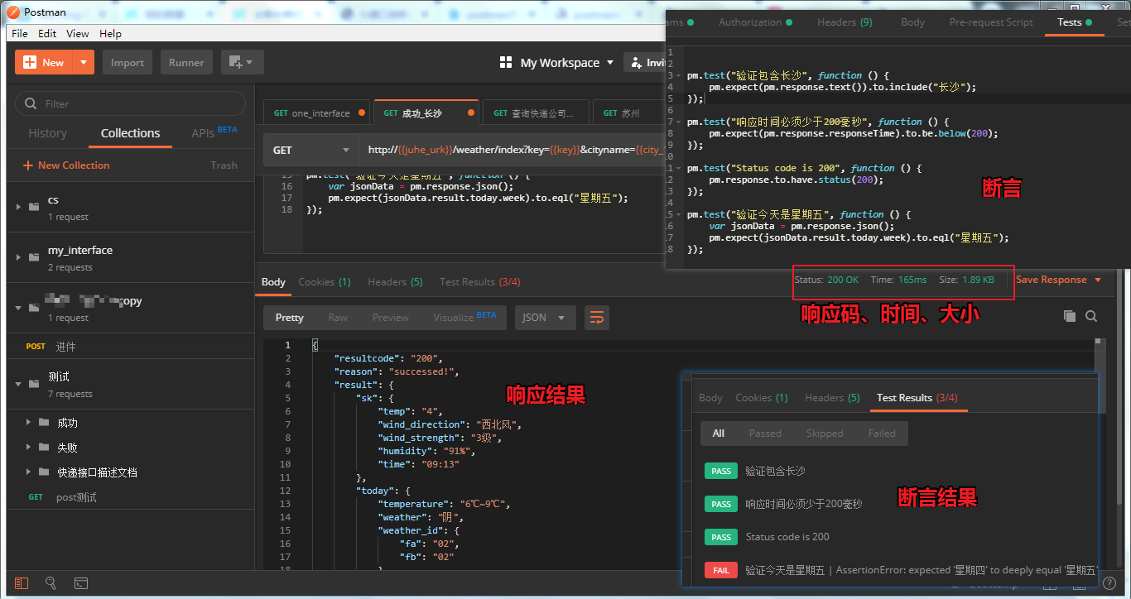
Task: Expand the 快递接口描述文档 folder
Action: (x=28, y=472)
